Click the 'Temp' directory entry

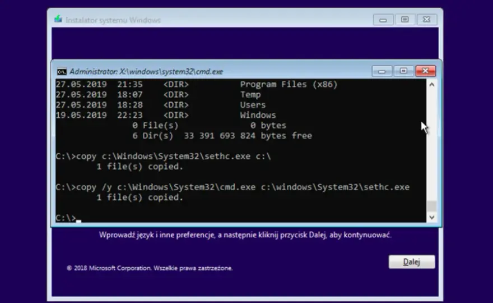(x=250, y=95)
